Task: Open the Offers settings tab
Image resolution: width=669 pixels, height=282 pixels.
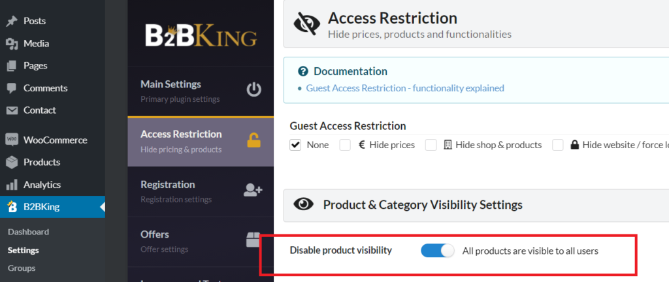Action: pyautogui.click(x=201, y=241)
